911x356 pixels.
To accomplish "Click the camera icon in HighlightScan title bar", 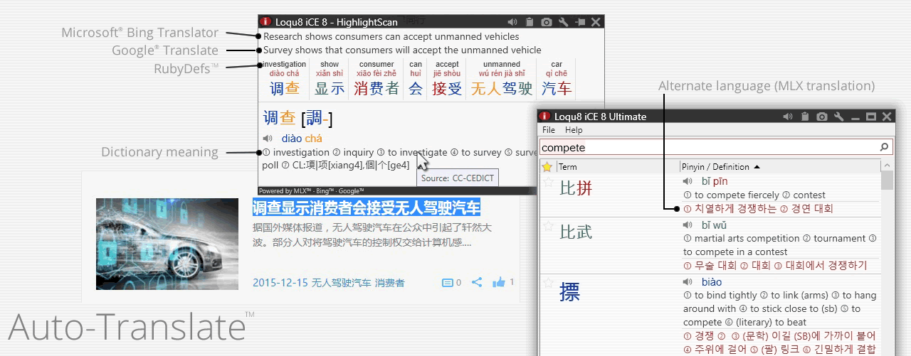I will [x=547, y=22].
